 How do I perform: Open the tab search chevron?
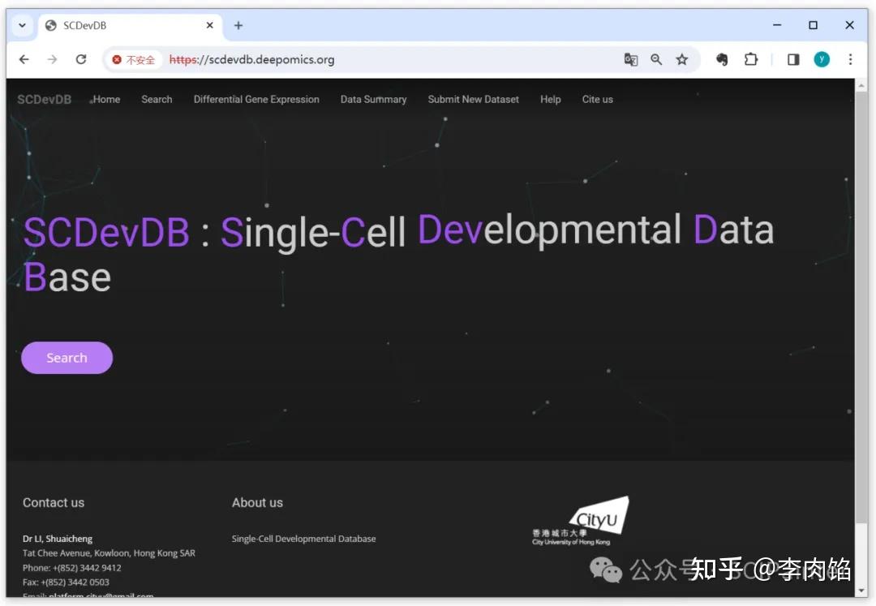pyautogui.click(x=22, y=25)
